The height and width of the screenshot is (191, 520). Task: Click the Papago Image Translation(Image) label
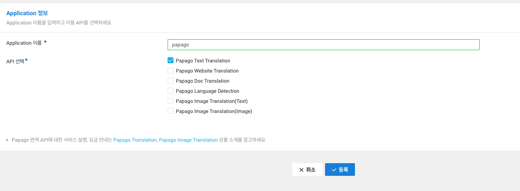[x=214, y=111]
